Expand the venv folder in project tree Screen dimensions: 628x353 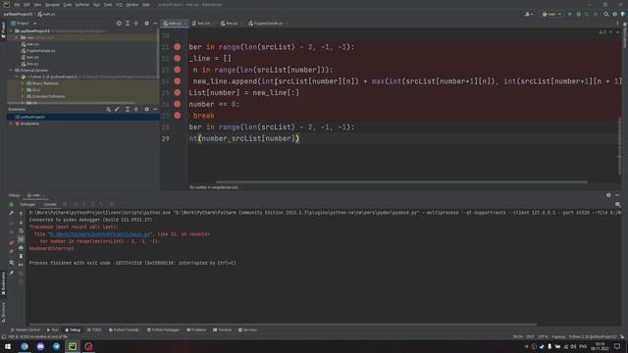(x=17, y=37)
